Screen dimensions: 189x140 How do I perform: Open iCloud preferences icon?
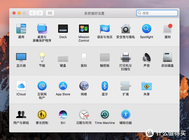click(x=21, y=86)
